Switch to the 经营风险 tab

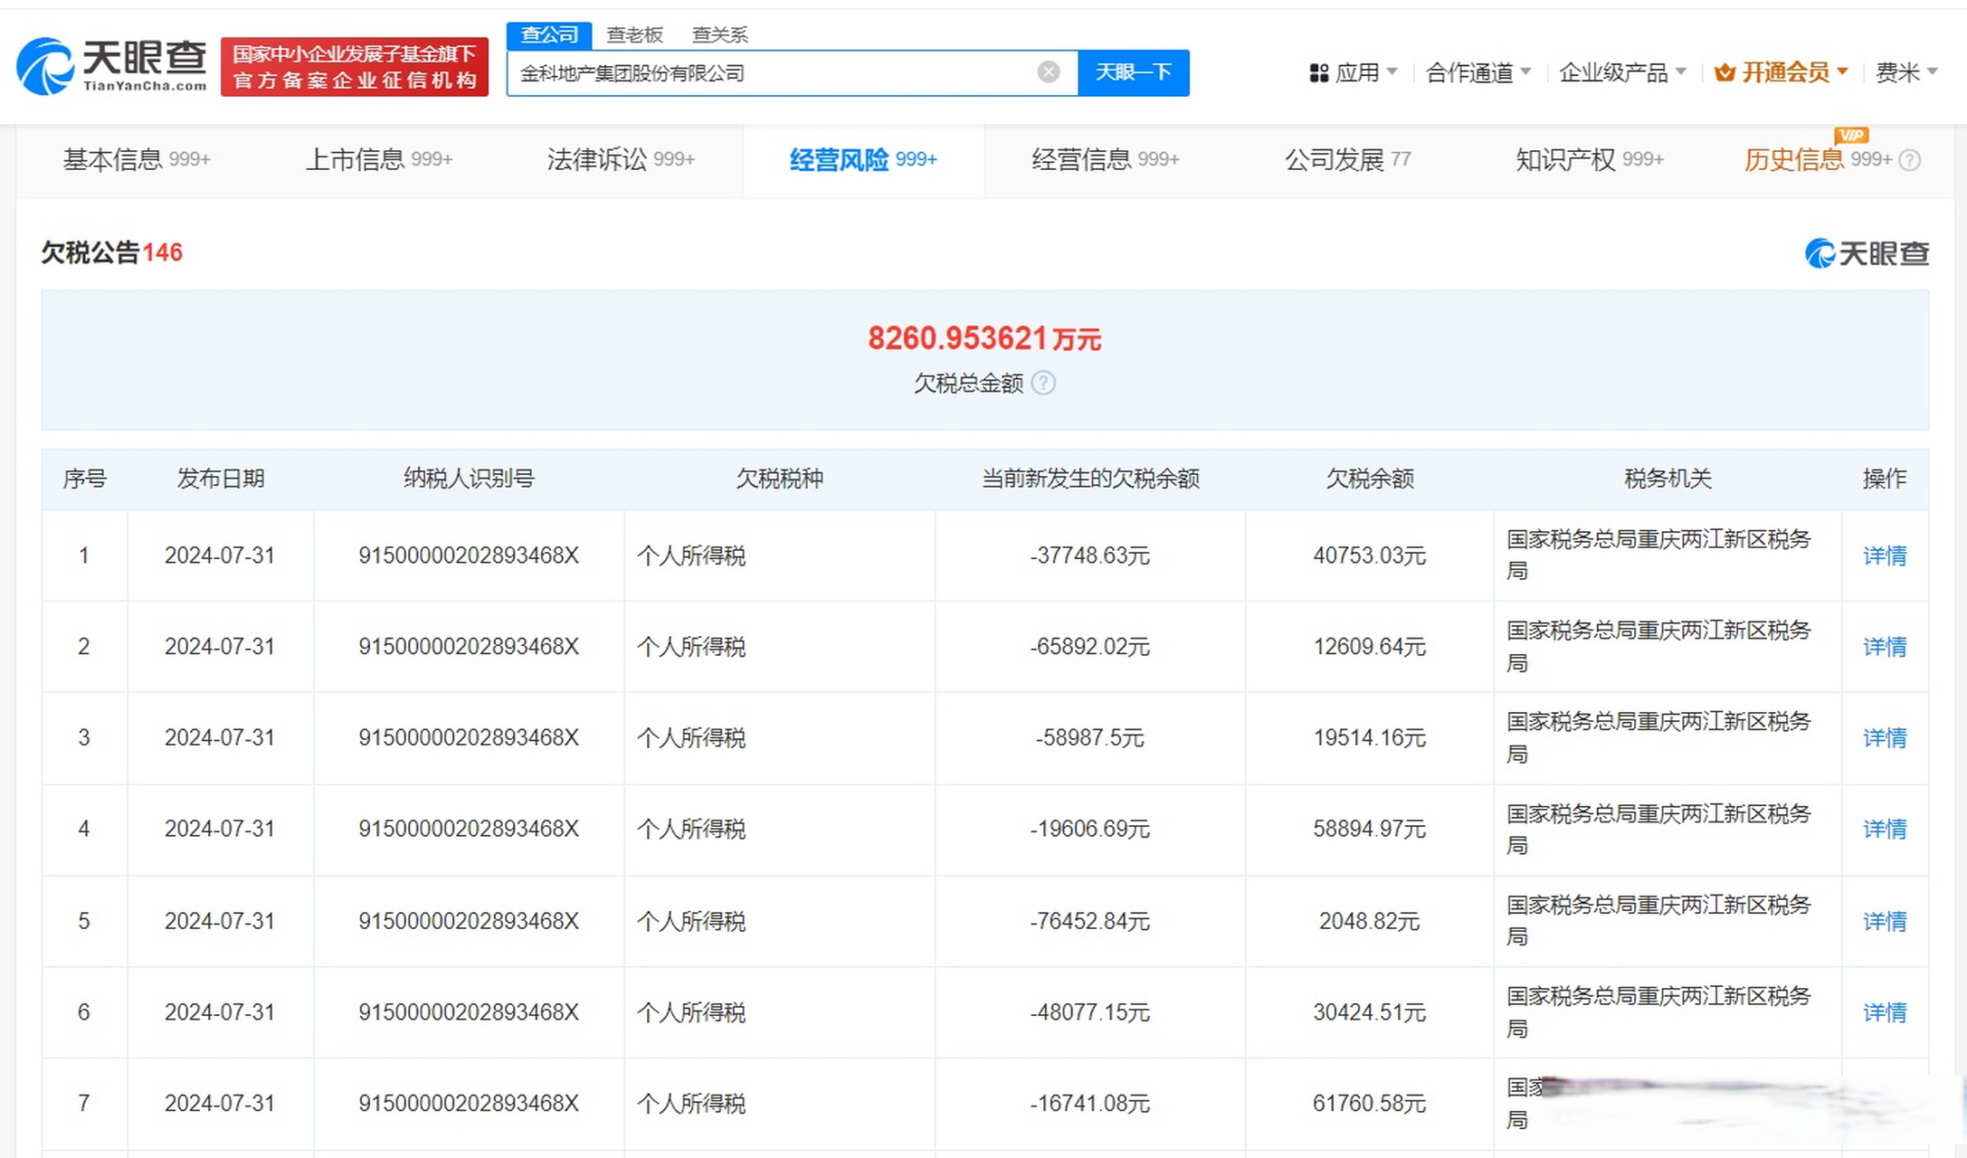[863, 160]
